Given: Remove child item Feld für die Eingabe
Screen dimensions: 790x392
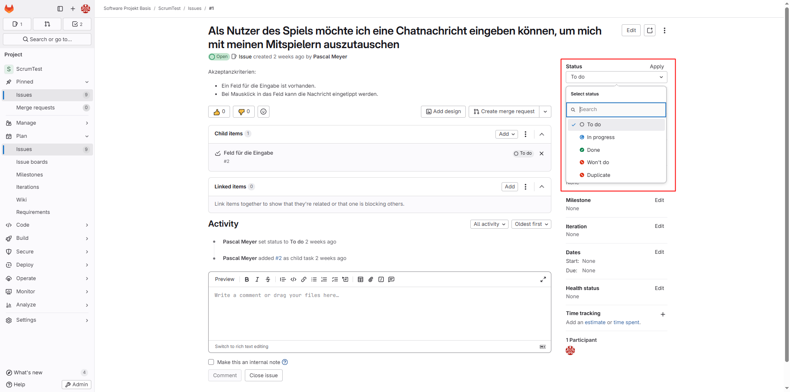Looking at the screenshot, I should 541,153.
